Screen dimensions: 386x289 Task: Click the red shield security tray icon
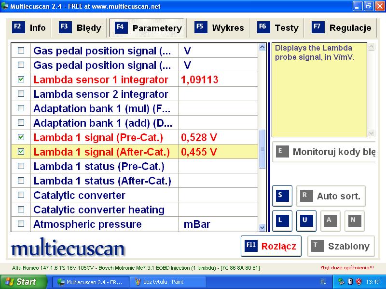point(359,282)
